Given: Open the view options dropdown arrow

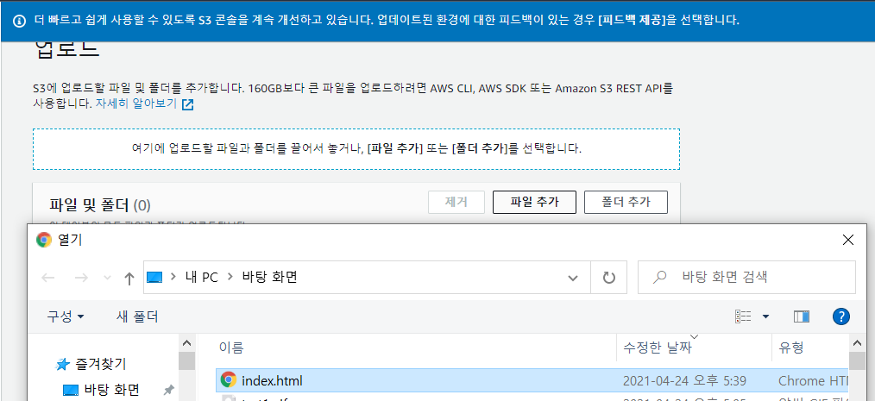Looking at the screenshot, I should (x=765, y=316).
